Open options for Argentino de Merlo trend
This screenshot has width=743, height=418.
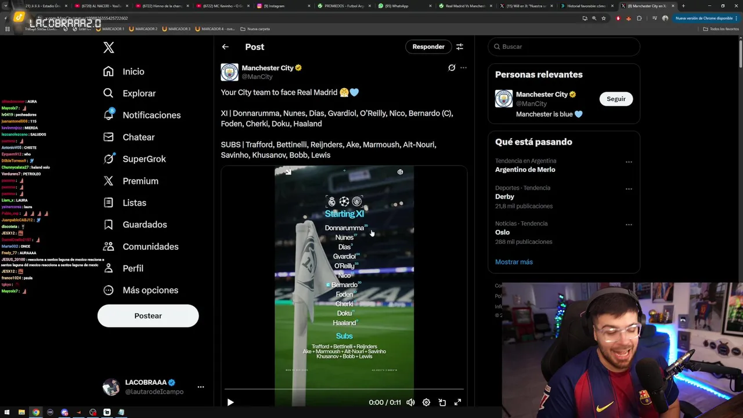629,162
